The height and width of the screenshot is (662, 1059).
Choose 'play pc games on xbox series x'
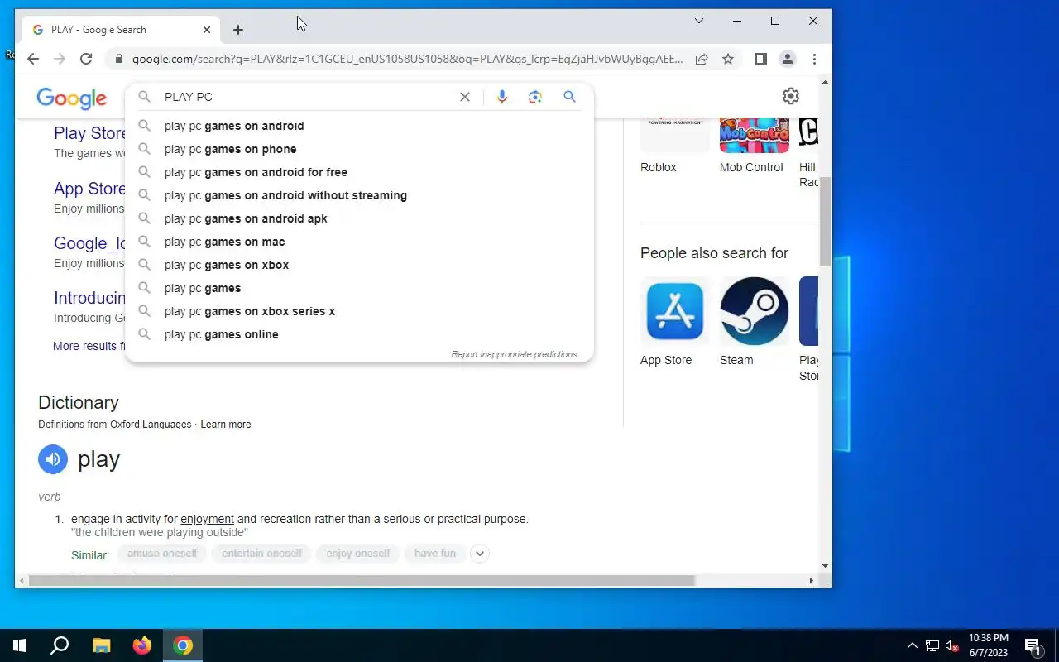[x=359, y=311]
